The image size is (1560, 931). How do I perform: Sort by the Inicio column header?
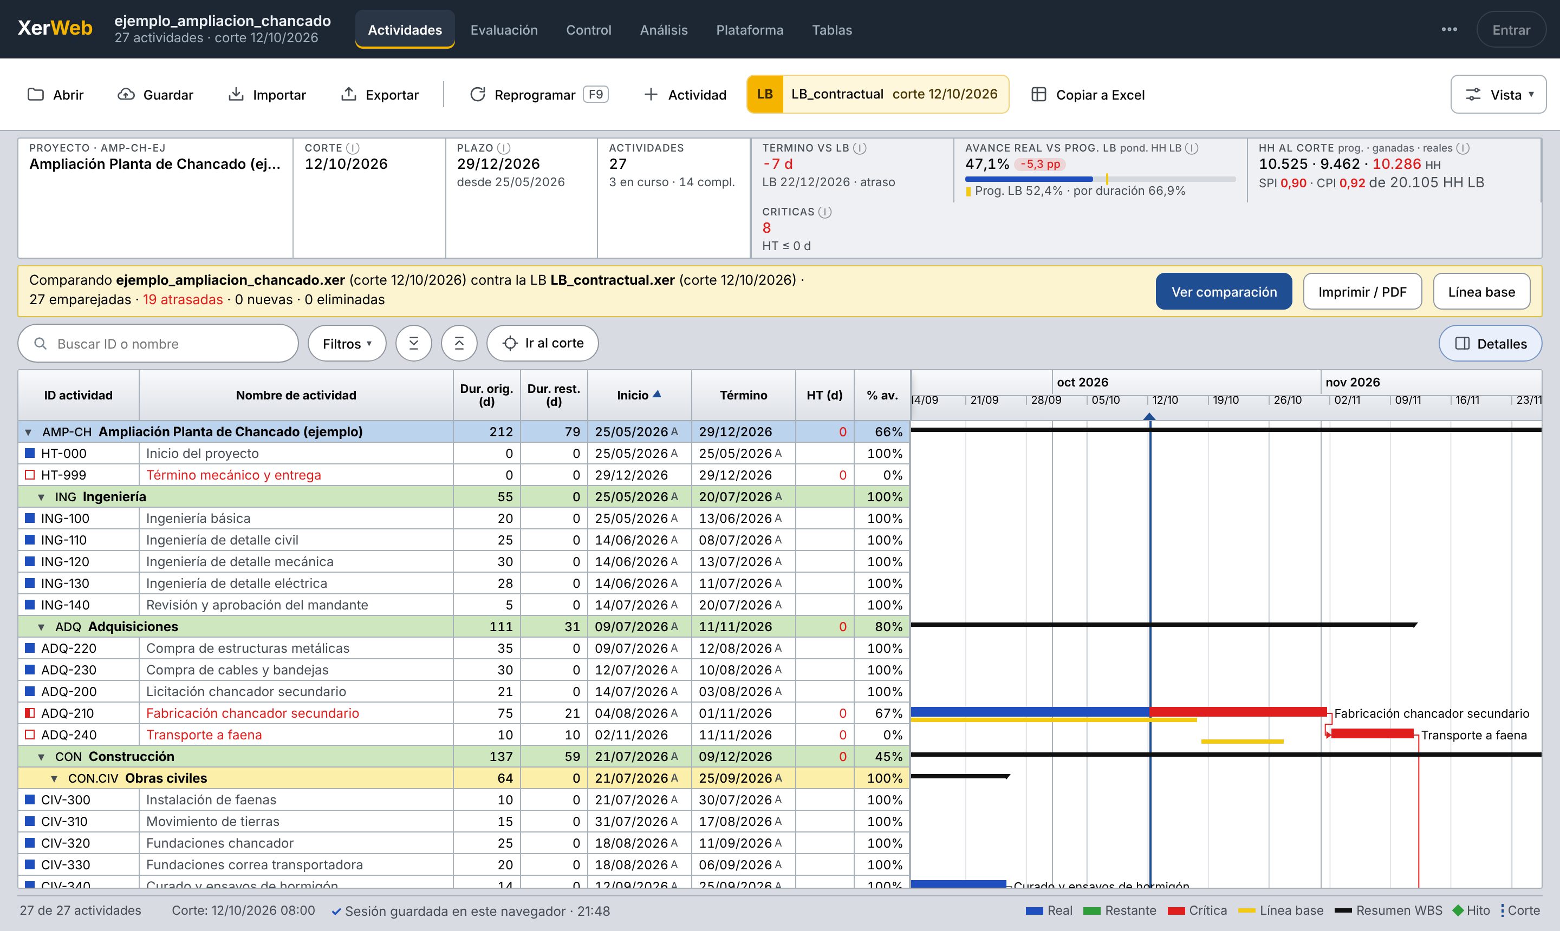[x=639, y=395]
